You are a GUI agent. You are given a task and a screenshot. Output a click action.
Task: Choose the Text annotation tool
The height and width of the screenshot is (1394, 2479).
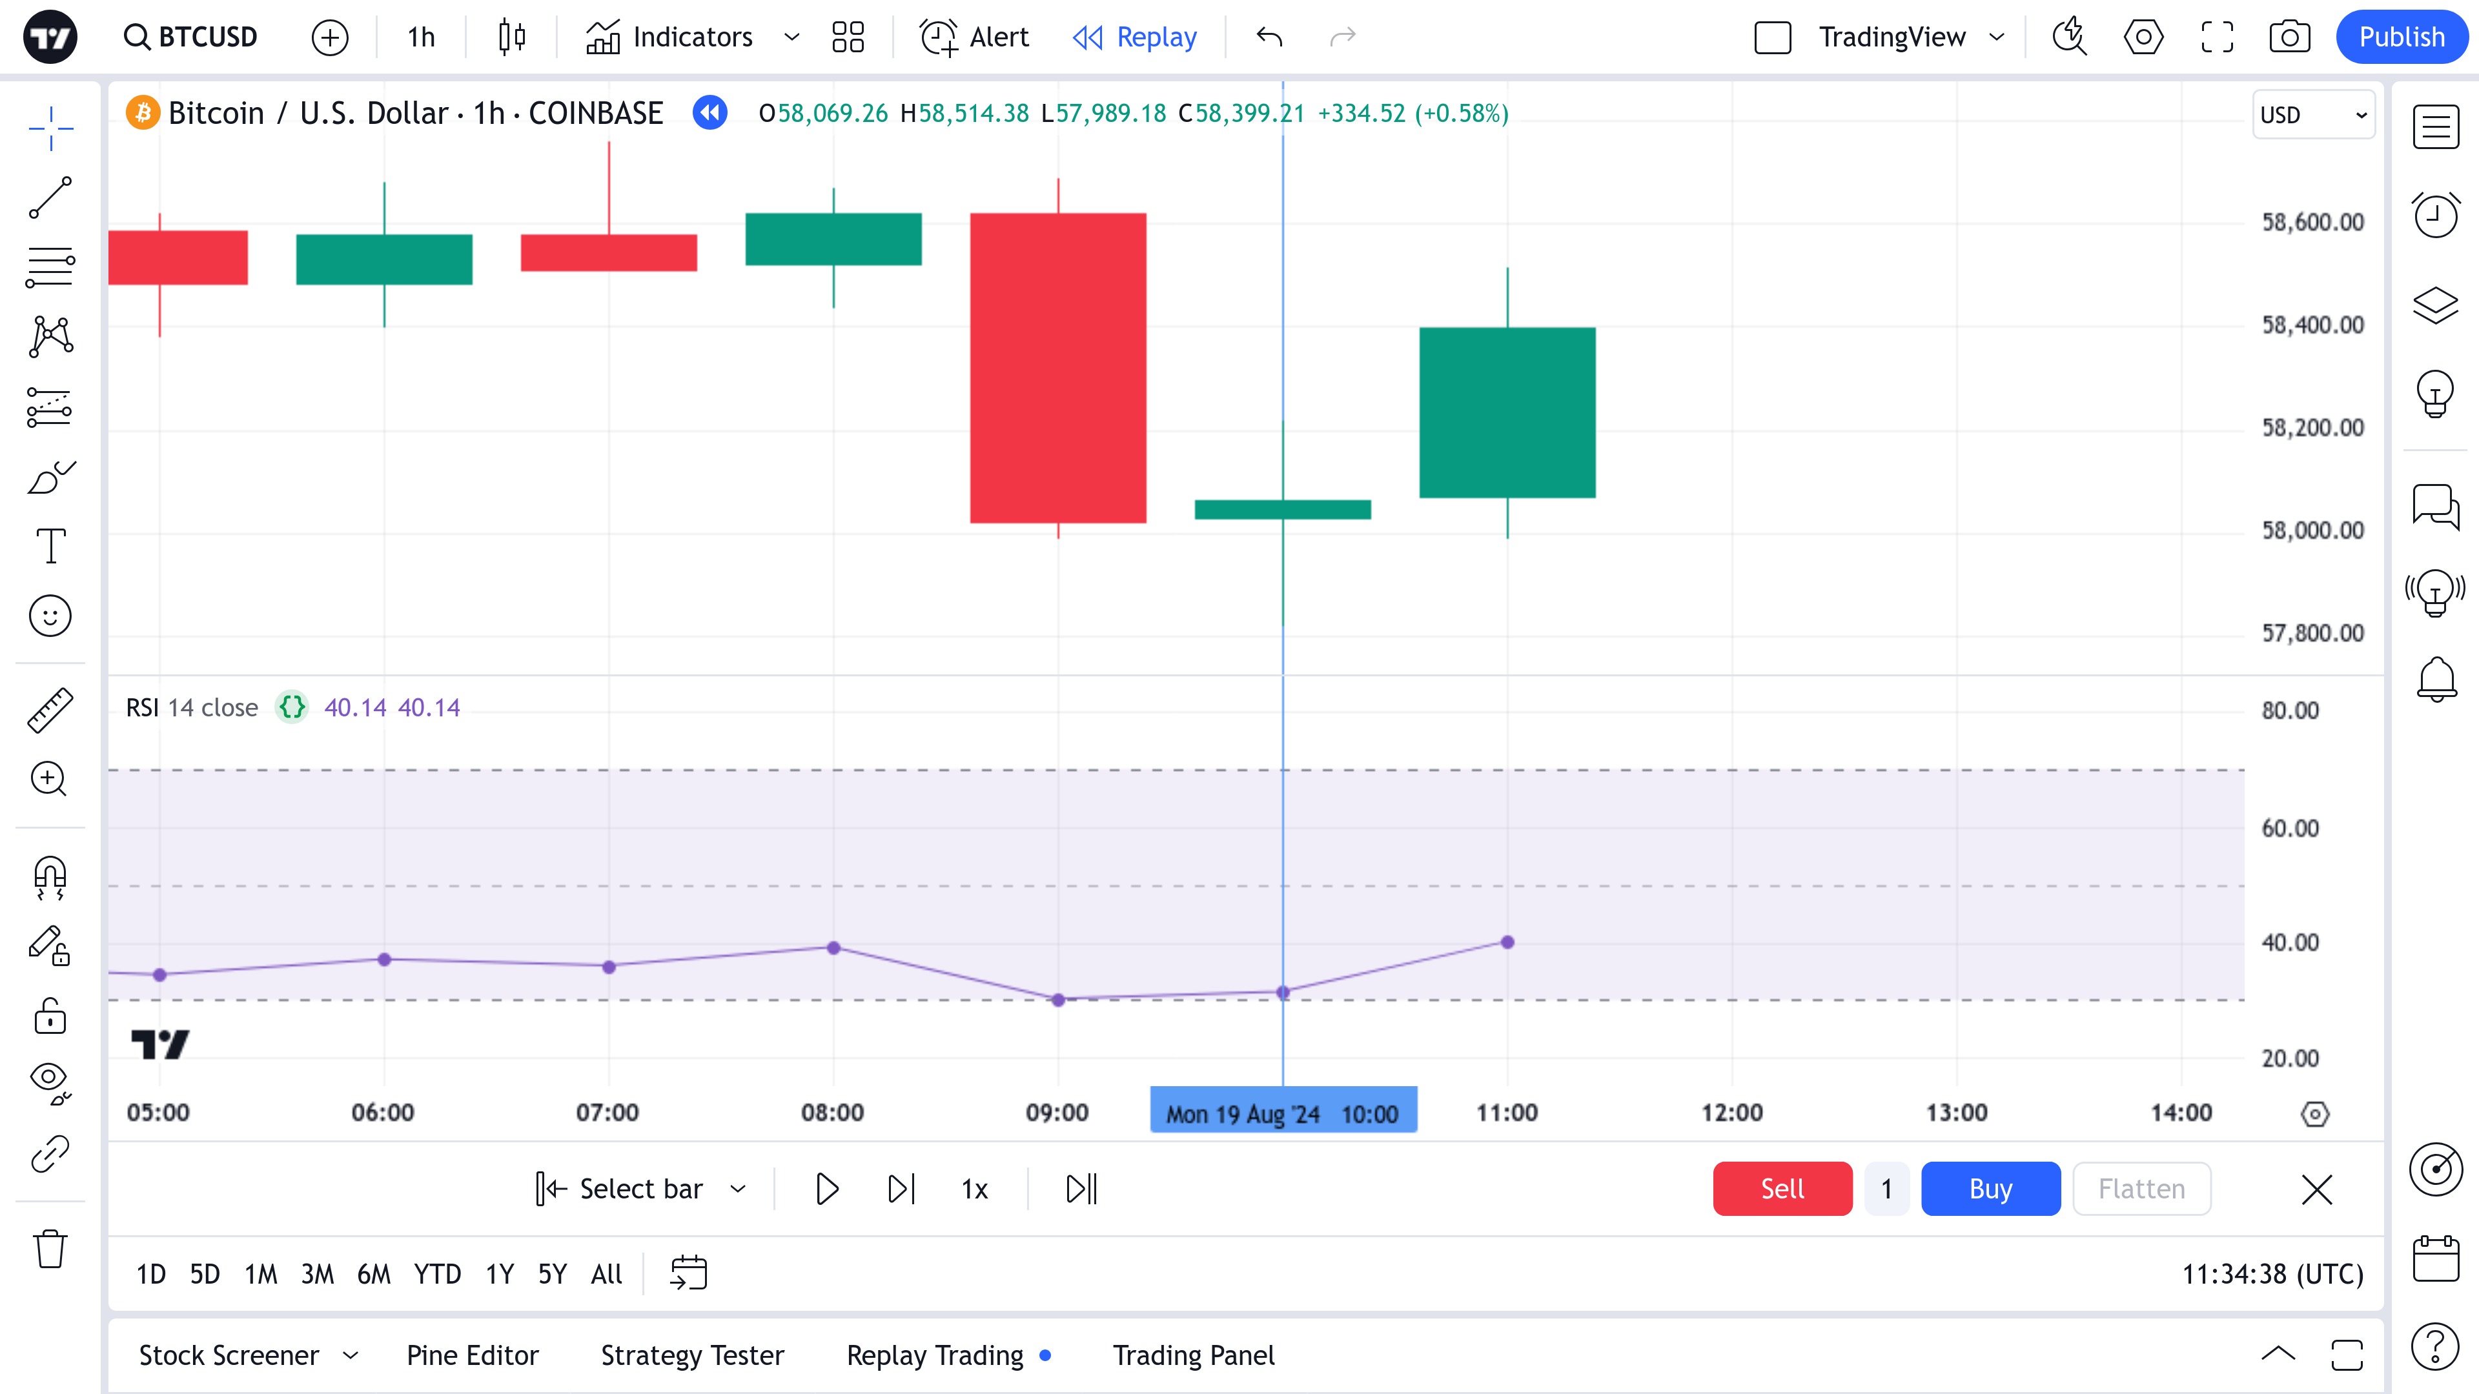50,545
